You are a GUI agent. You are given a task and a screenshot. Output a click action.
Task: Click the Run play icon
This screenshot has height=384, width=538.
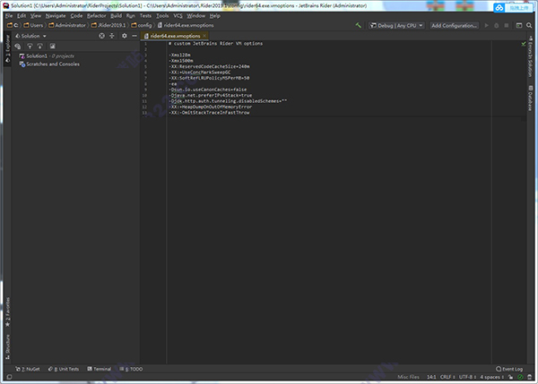[x=486, y=25]
